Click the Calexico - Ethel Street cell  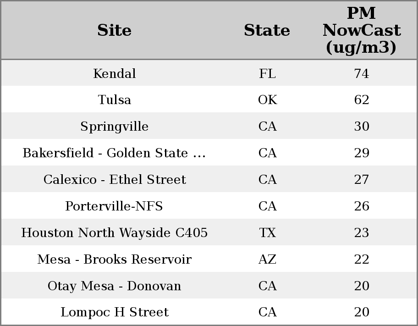[x=114, y=180]
